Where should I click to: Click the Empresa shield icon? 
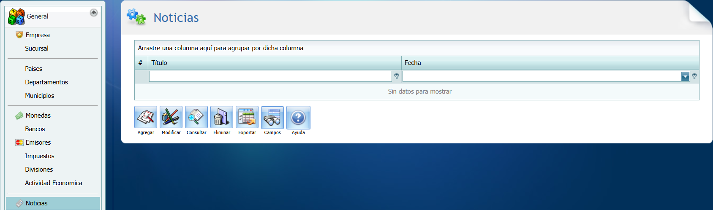point(19,35)
